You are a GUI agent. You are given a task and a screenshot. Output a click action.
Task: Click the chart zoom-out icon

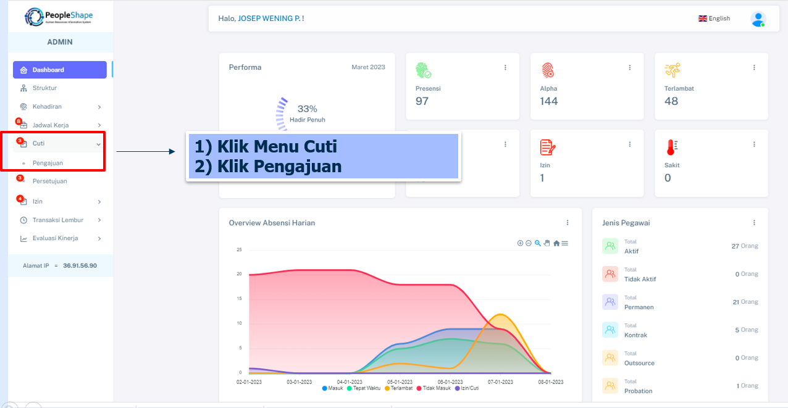(x=529, y=243)
